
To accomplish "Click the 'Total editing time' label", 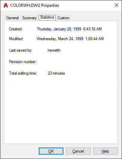I will click(x=23, y=73).
